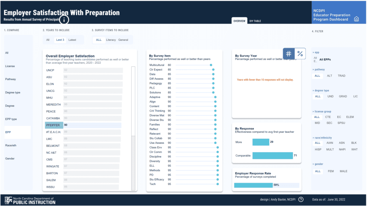Image resolution: width=367 pixels, height=206 pixels.
Task: Include Latest year only
Action: (72, 40)
